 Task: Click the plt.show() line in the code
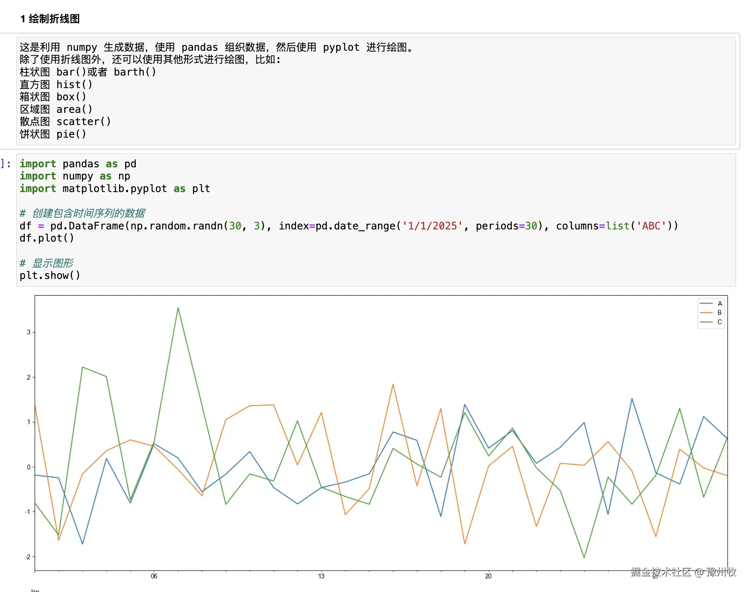point(50,276)
